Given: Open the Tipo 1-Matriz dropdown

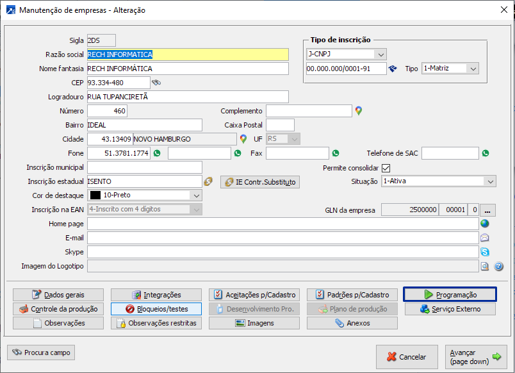Looking at the screenshot, I should (x=473, y=69).
